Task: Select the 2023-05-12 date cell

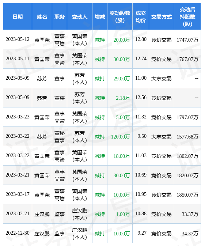Action: [18, 39]
